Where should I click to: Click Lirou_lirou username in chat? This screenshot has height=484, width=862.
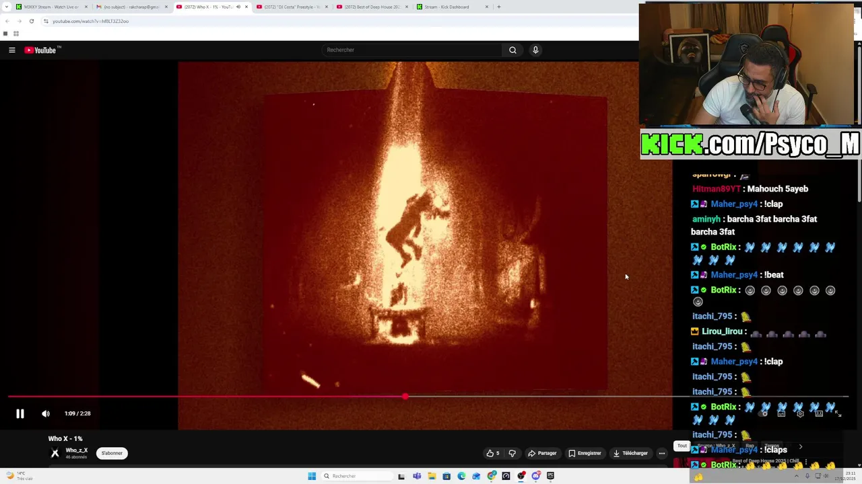point(722,331)
